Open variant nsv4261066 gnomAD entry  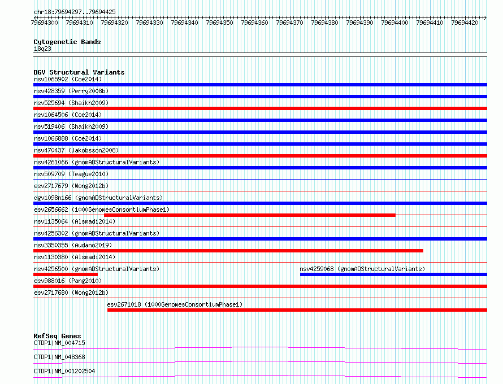[x=97, y=162]
